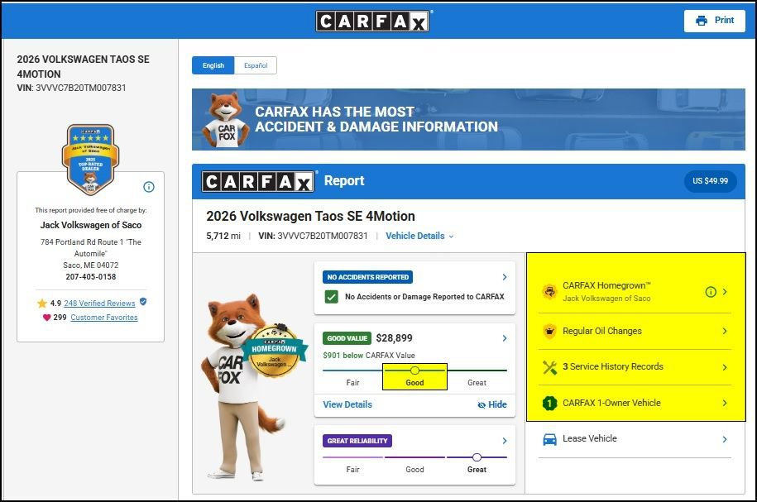Click the Good Value badge
This screenshot has width=757, height=502.
[x=347, y=338]
